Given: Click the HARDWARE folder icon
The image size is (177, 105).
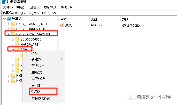Looking at the screenshot, I should click(x=17, y=45).
